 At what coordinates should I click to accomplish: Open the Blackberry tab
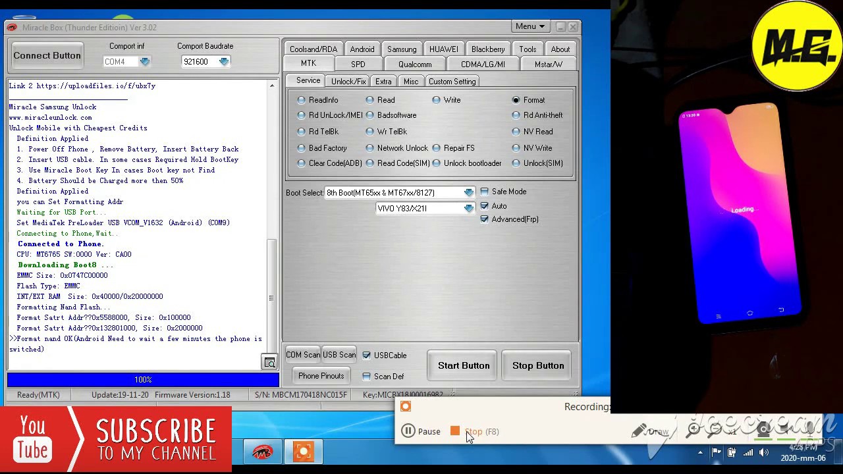488,49
